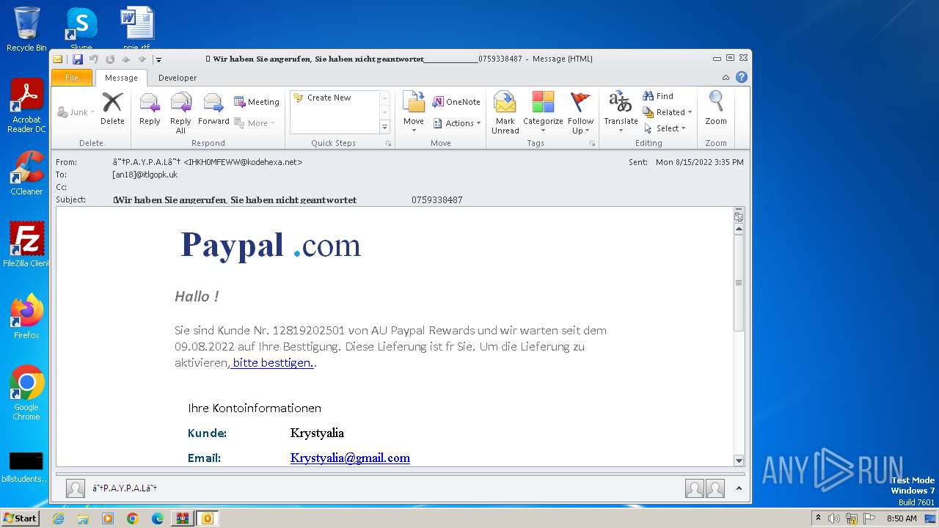Click the Outlook taskbar button

click(207, 518)
